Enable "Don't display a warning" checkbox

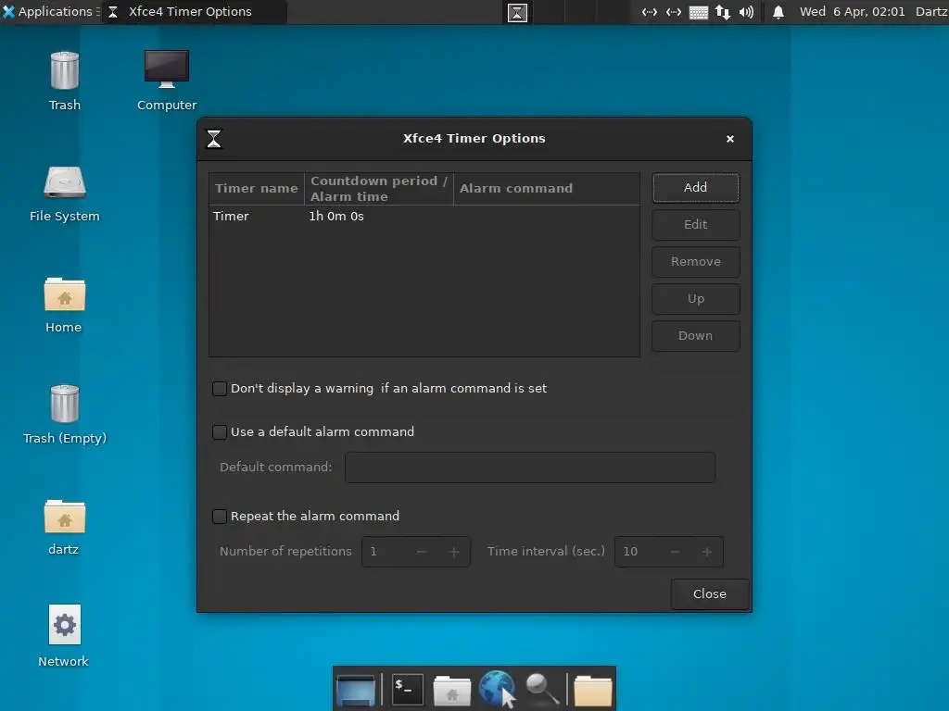pyautogui.click(x=220, y=388)
